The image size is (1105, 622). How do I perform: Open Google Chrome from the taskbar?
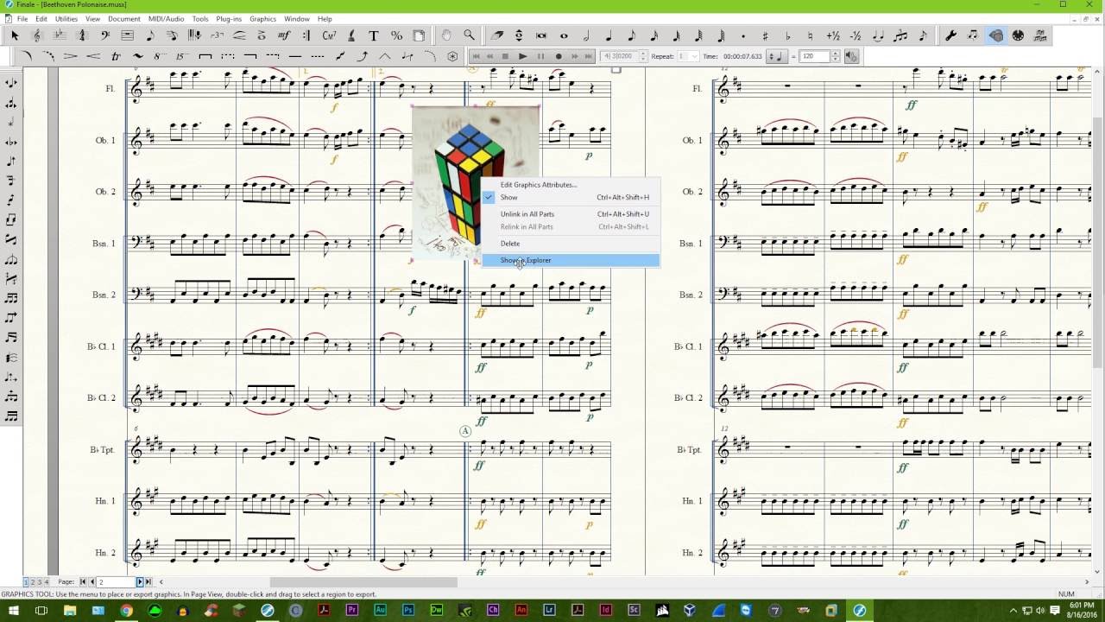pos(126,611)
